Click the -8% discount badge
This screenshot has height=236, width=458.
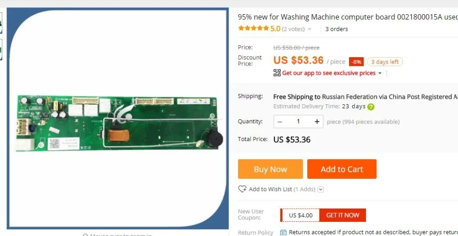[356, 62]
